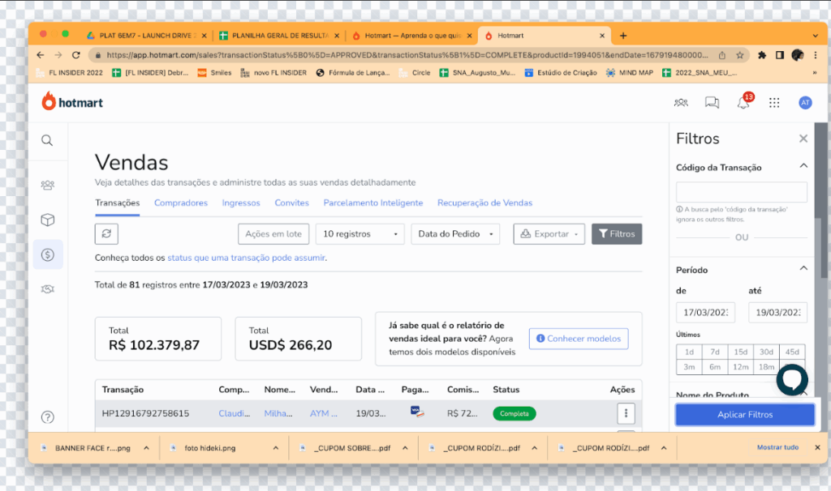Select the 7d quick period option
Screen dimensions: 831x491
tap(715, 352)
